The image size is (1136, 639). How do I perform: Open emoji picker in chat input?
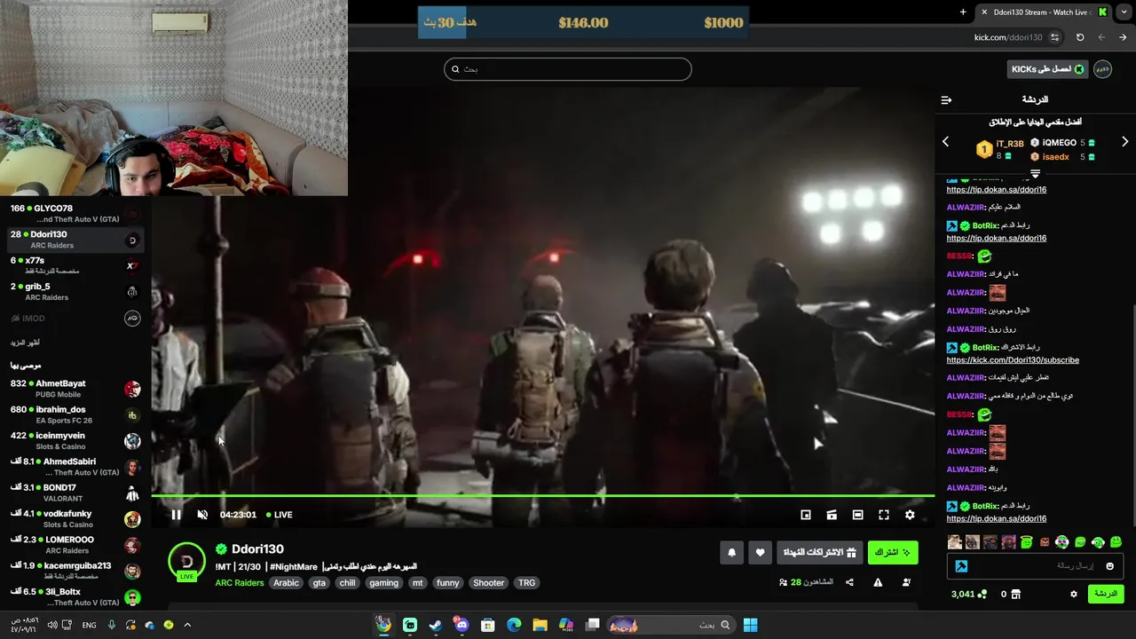(1109, 566)
